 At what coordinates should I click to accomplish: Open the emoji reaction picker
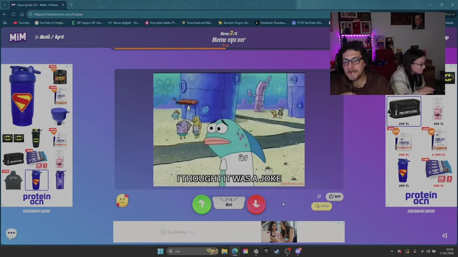click(122, 201)
